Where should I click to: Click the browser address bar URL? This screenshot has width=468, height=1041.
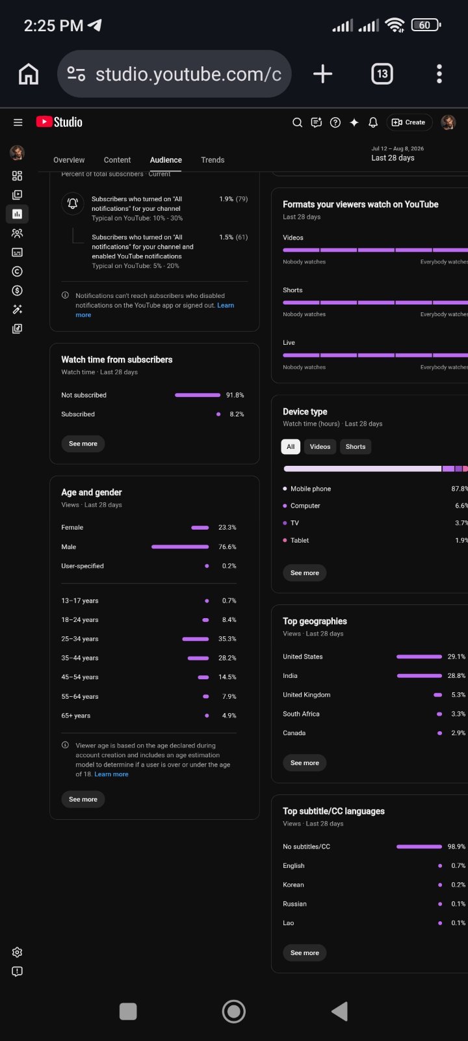[x=188, y=74]
